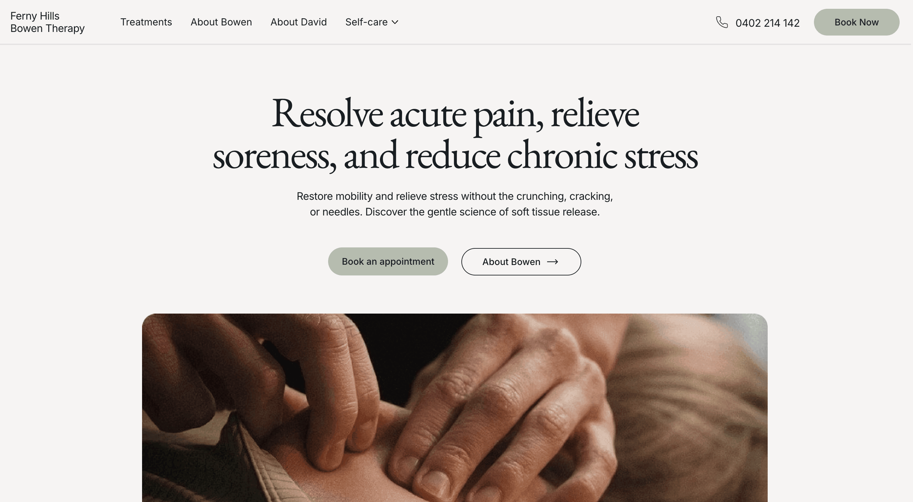The width and height of the screenshot is (913, 502).
Task: Call the number 0402 214 142
Action: (767, 23)
